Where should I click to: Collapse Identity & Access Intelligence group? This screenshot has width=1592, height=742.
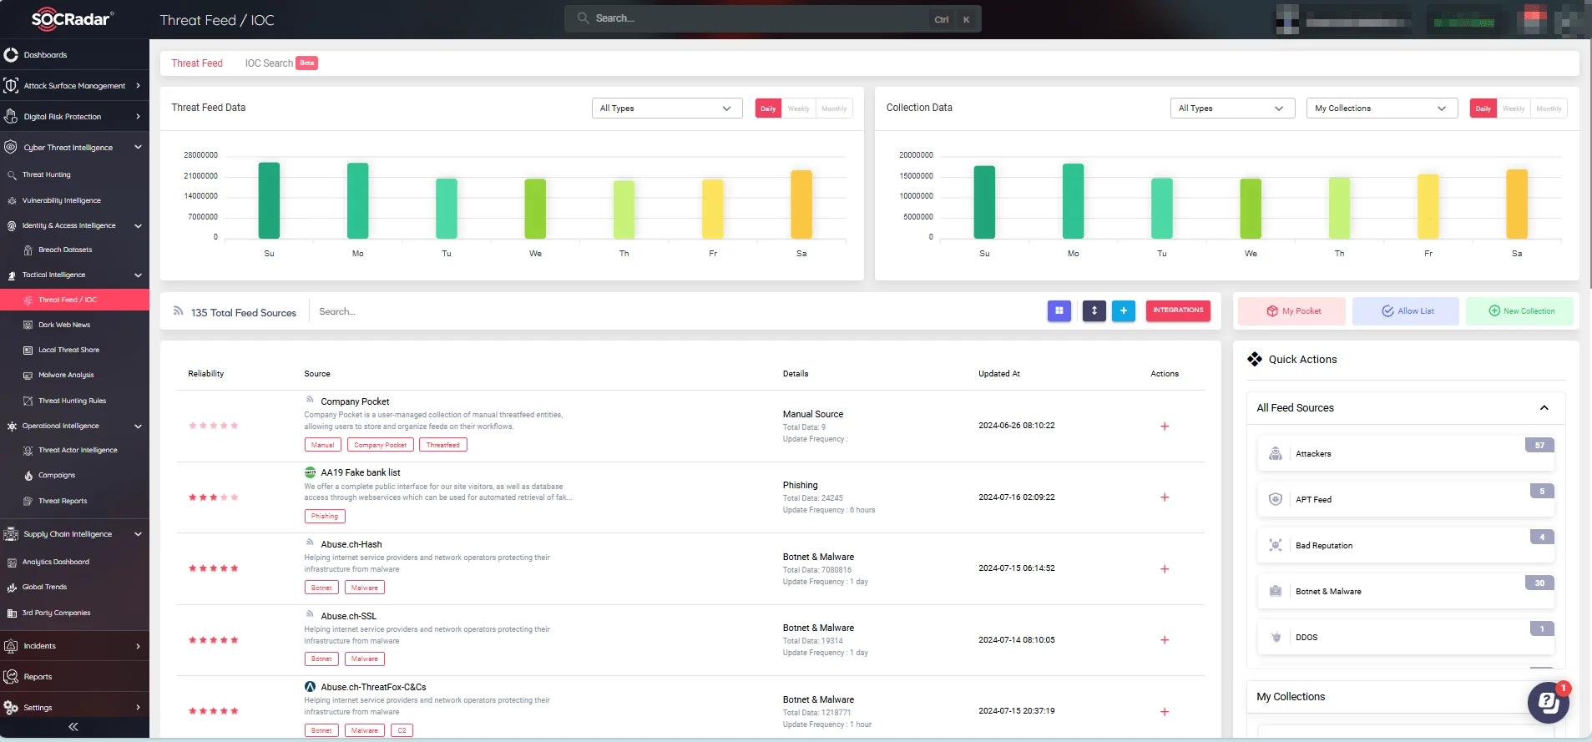click(x=138, y=225)
